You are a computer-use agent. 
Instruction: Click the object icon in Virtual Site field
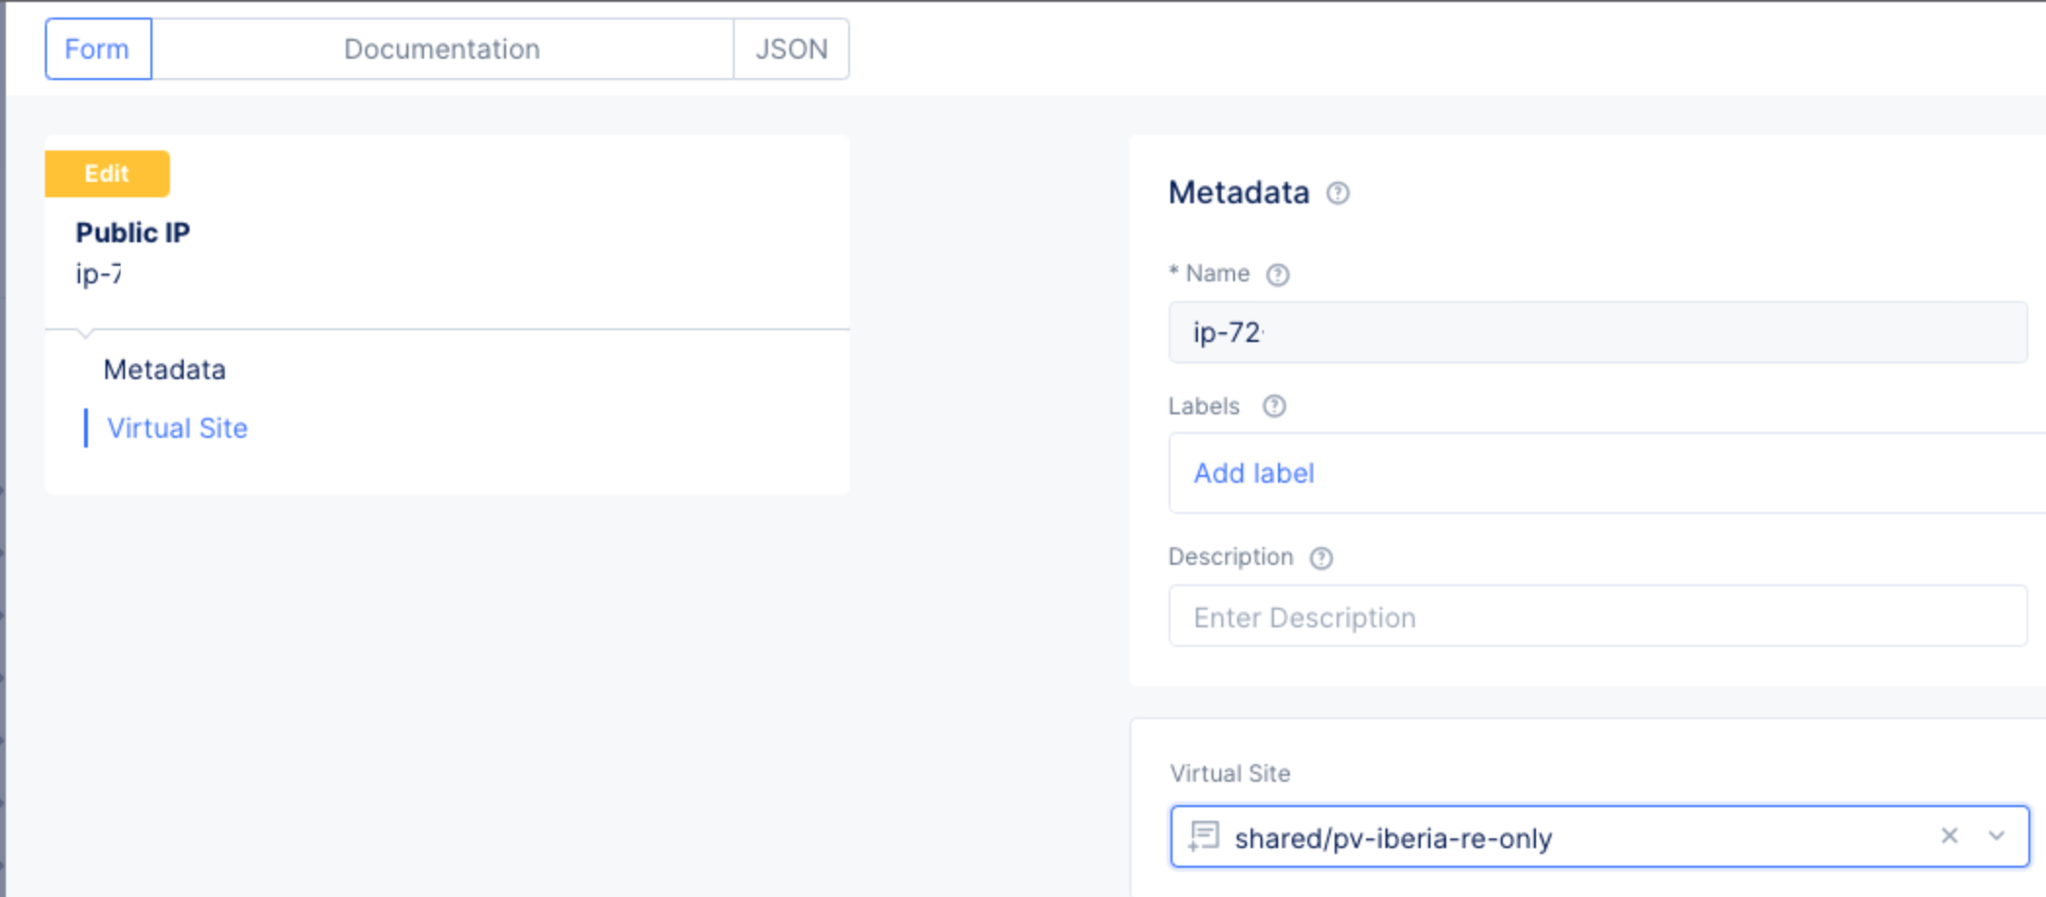[x=1203, y=836]
